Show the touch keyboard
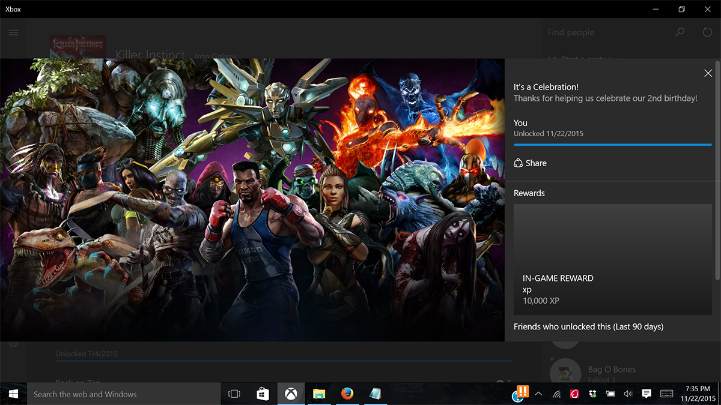 (x=667, y=394)
